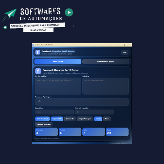The image size is (164, 164).
Task: Click the Importar IDs button
Action: tap(57, 119)
